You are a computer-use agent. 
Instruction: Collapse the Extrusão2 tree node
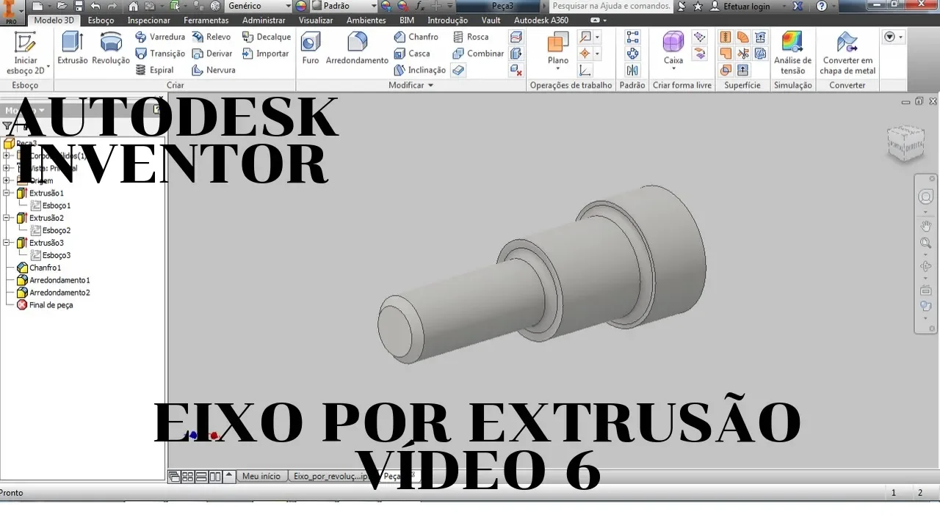click(7, 218)
